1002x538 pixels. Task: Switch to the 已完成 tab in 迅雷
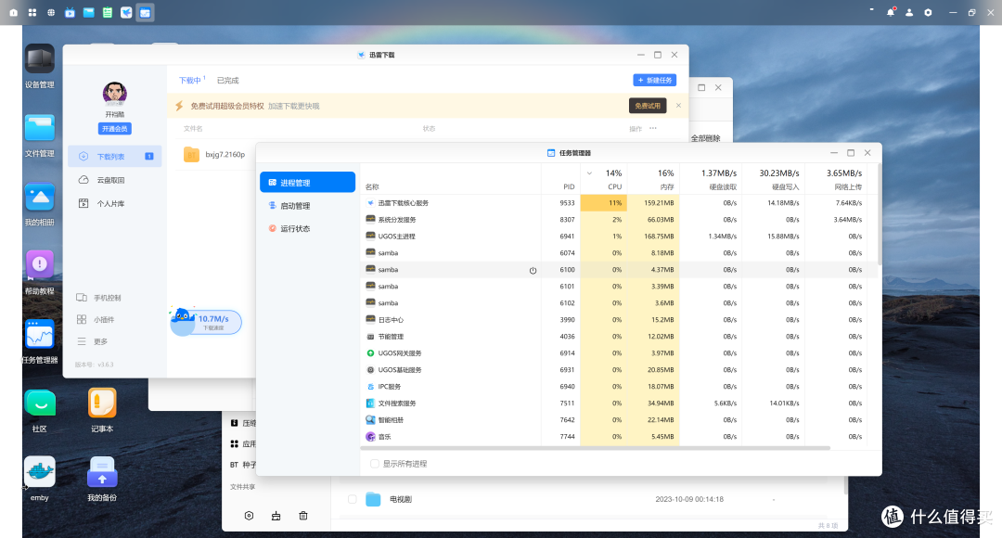click(227, 81)
